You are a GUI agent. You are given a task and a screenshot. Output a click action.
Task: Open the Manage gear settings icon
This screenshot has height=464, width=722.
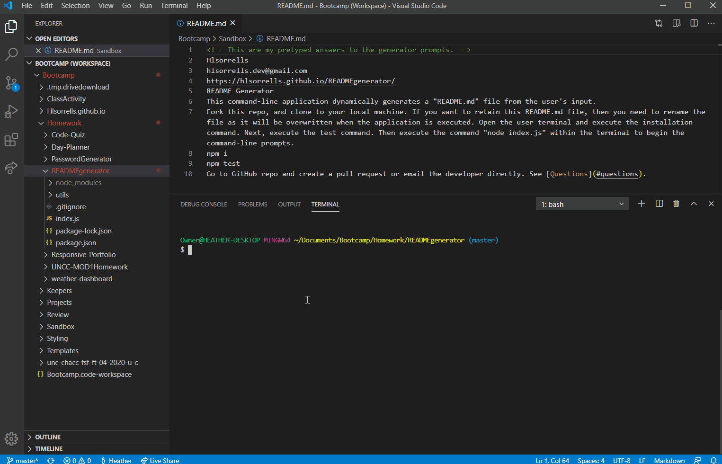tap(11, 439)
